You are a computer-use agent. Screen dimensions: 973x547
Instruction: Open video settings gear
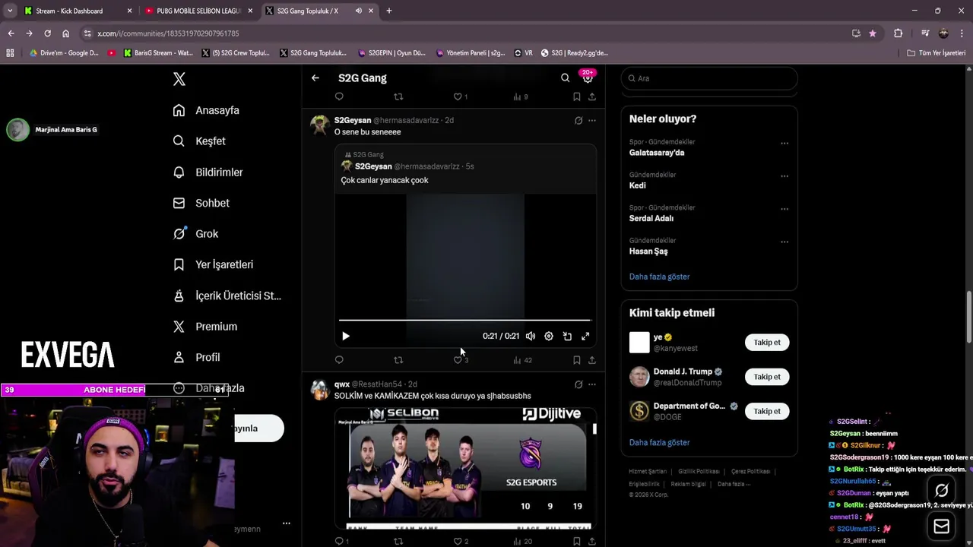(x=549, y=336)
